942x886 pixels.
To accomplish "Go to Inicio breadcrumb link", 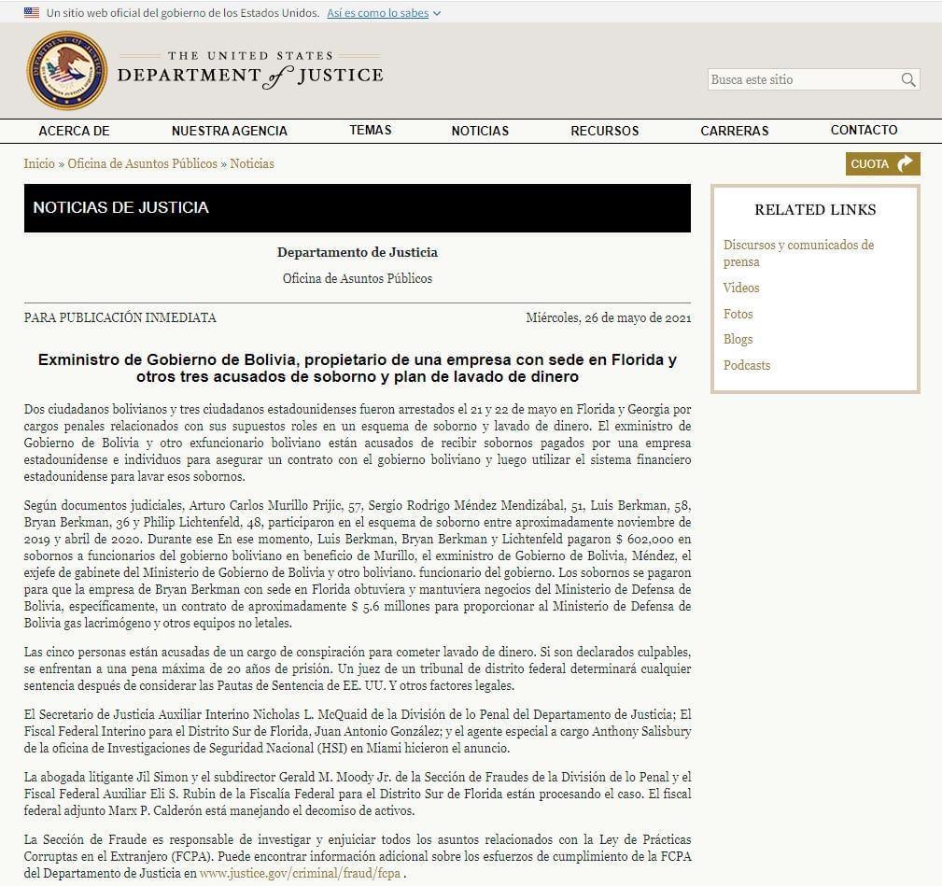I will 39,163.
